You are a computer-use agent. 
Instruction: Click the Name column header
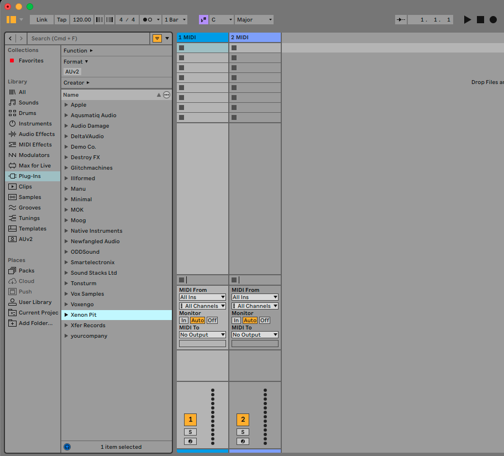[x=109, y=95]
